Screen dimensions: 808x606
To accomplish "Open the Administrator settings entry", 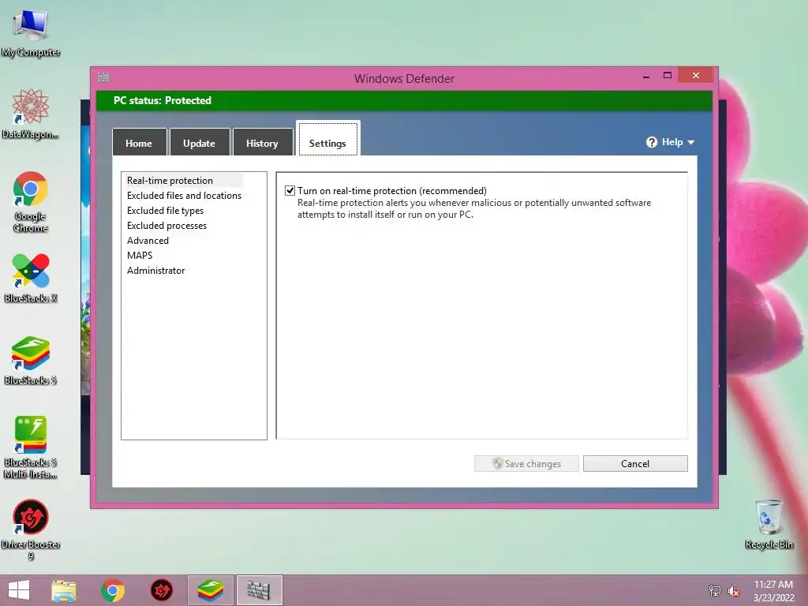I will pos(155,270).
